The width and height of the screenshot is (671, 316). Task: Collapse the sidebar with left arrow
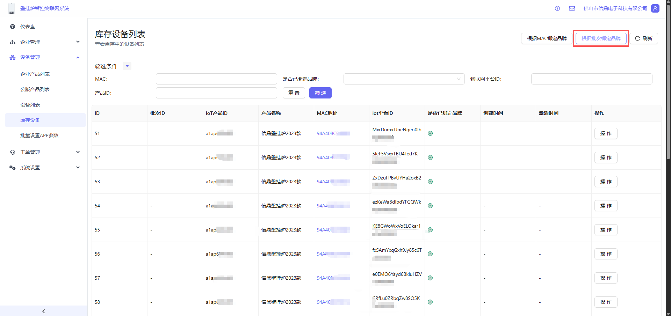44,311
